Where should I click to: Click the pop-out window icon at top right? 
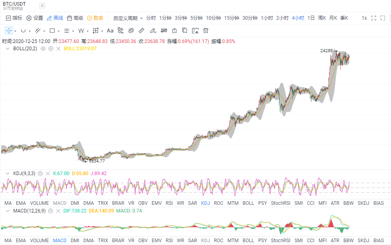tap(383, 18)
